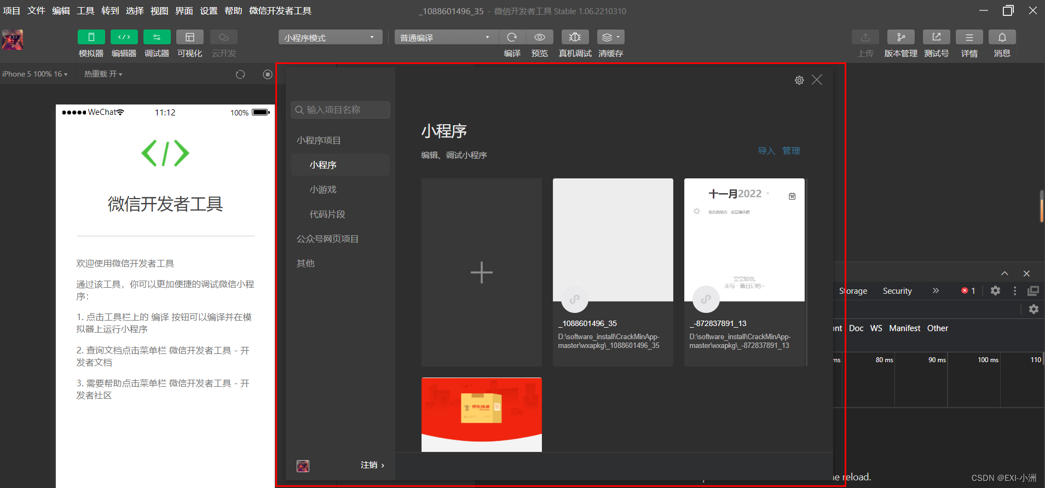Open the _872837891_13 project thumbnail
1045x488 pixels.
[744, 240]
